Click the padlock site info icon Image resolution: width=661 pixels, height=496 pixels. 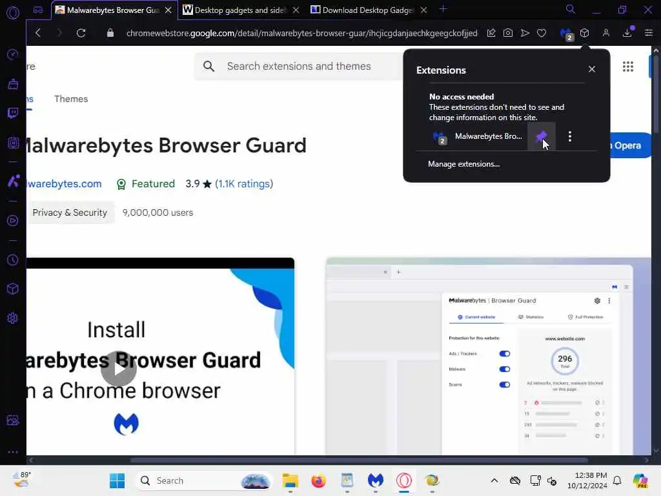tap(110, 33)
